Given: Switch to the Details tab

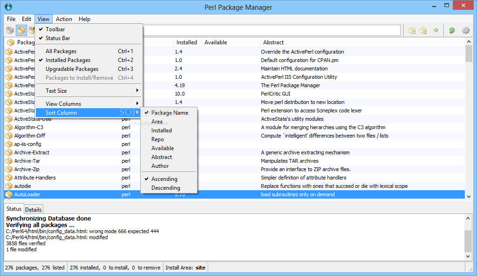Looking at the screenshot, I should point(33,210).
